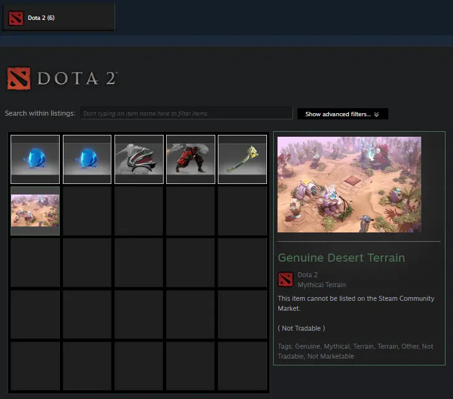Select the curved armor belt item

tap(139, 159)
